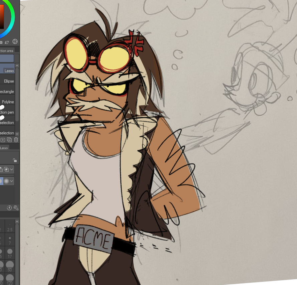Delete the selected sub tool
The width and height of the screenshot is (297, 285).
coord(16,140)
